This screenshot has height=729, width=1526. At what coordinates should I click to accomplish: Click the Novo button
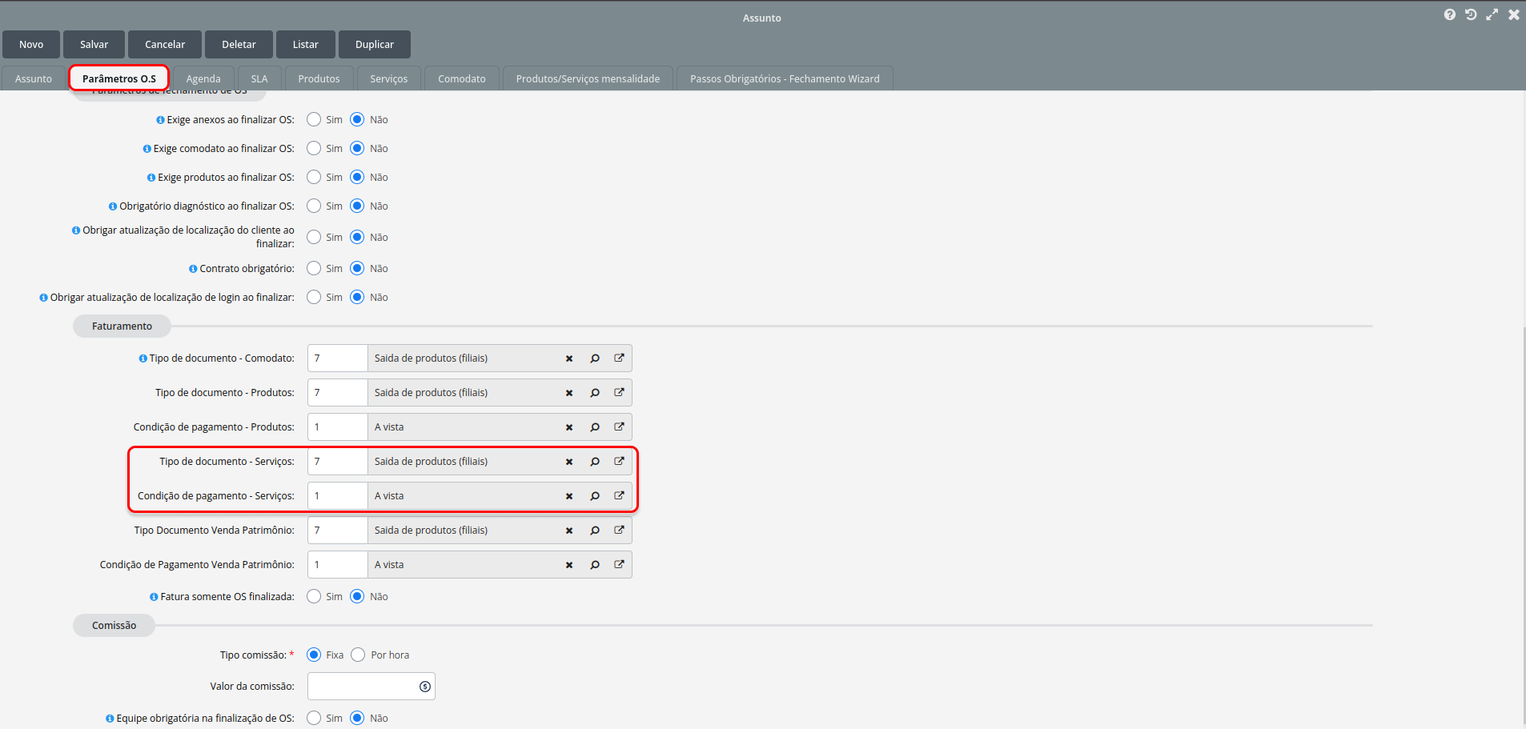click(x=31, y=45)
